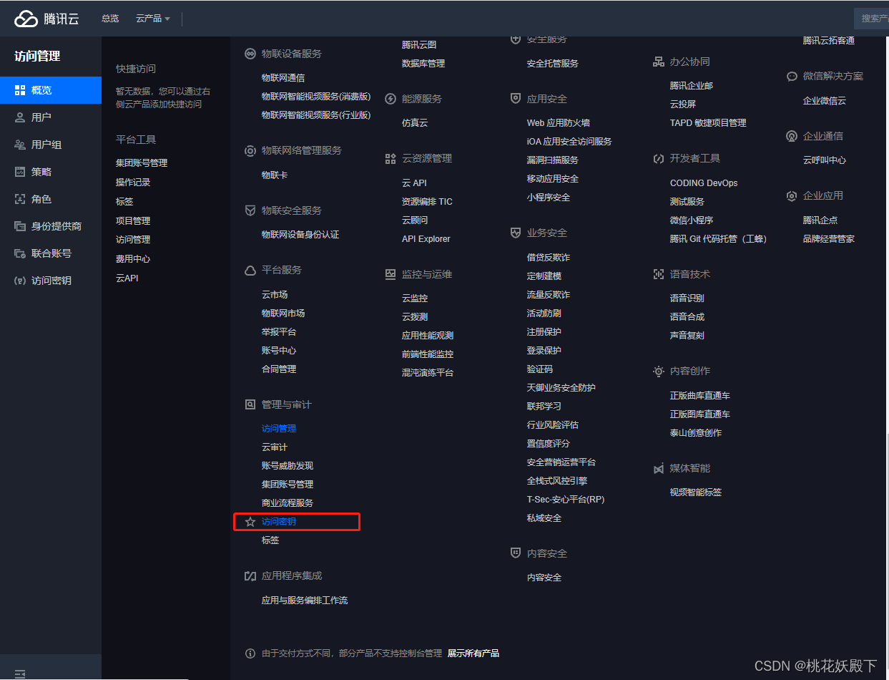Click the 联合账号 icon

[x=20, y=253]
